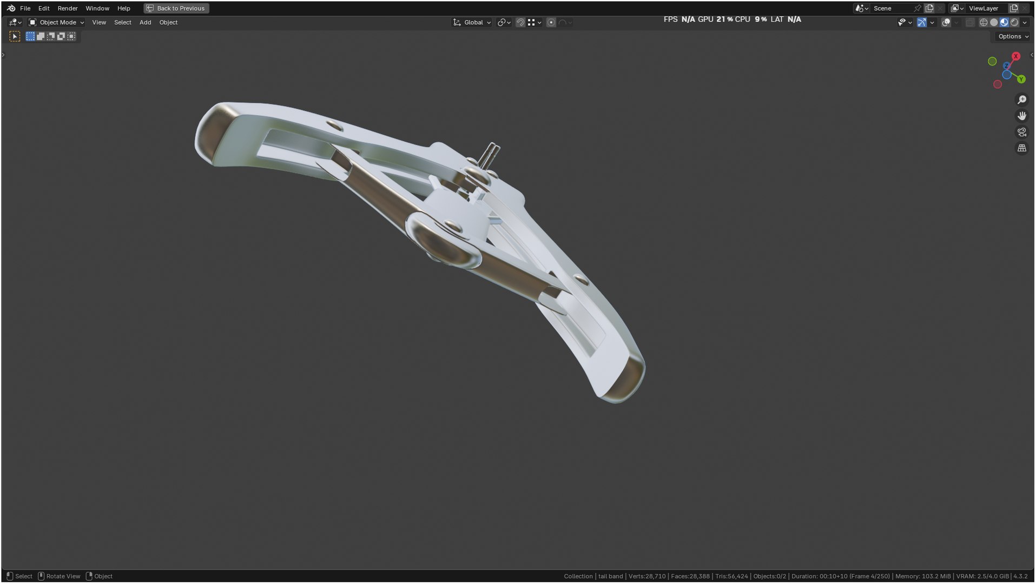The image size is (1036, 584).
Task: Toggle proportional editing
Action: point(551,22)
